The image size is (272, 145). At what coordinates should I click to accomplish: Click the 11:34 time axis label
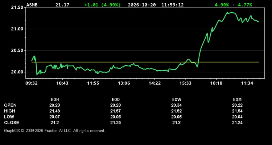[247, 83]
